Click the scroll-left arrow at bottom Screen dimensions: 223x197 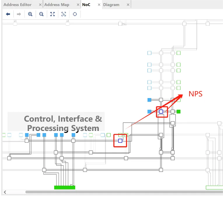(x=5, y=192)
